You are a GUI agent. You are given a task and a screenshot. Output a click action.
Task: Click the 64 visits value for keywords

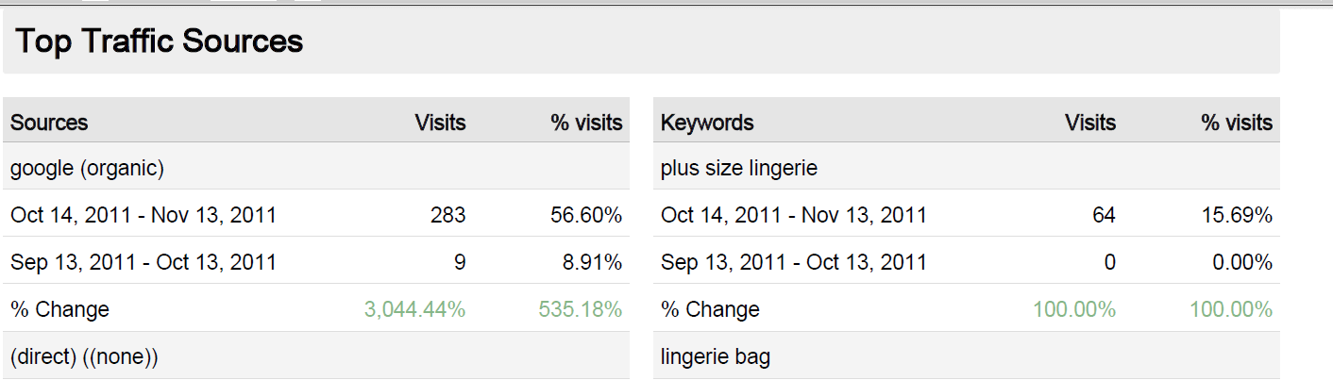[1104, 215]
